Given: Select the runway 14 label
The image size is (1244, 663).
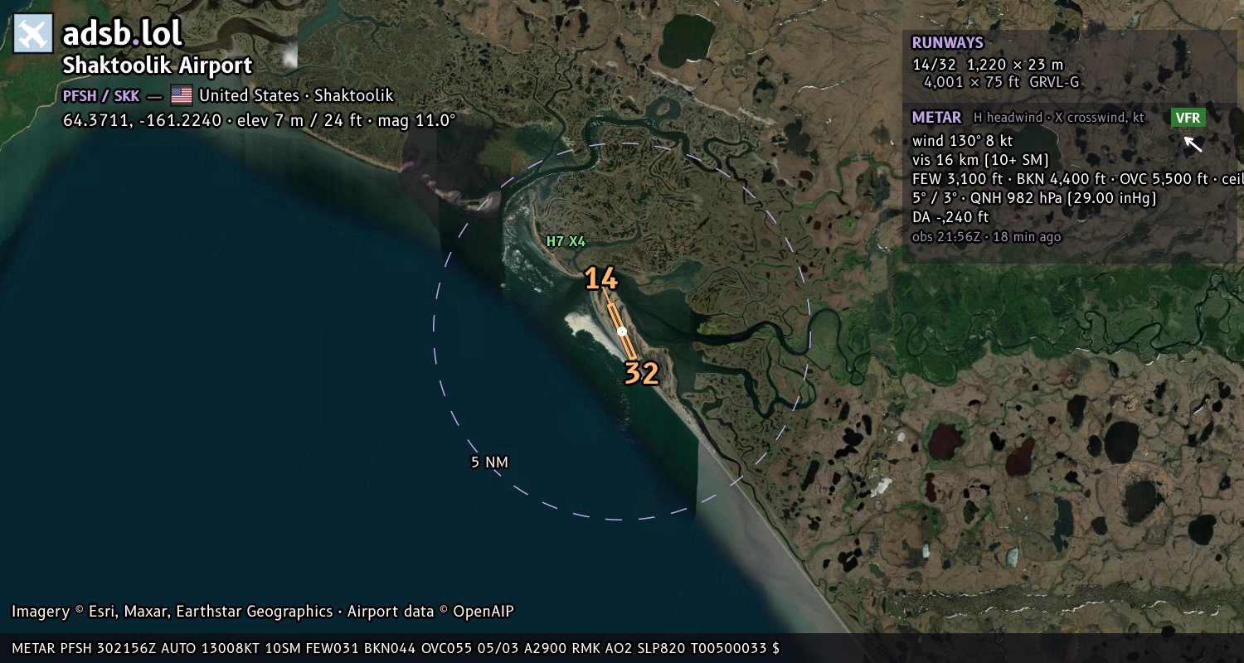Looking at the screenshot, I should (600, 278).
